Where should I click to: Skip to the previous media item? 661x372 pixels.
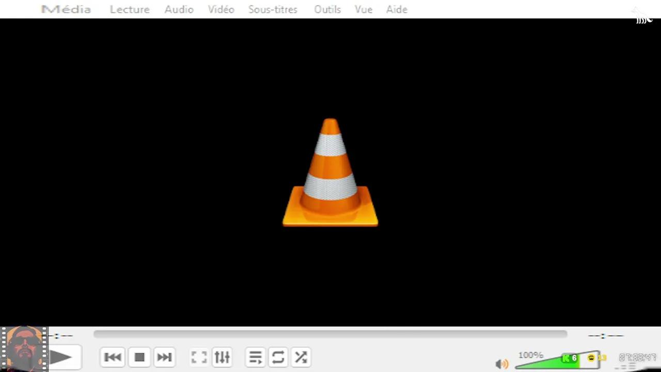(x=113, y=357)
